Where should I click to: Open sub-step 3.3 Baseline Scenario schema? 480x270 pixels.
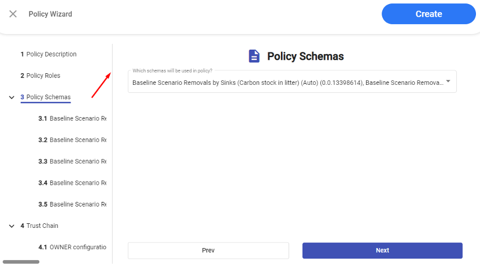click(x=72, y=162)
